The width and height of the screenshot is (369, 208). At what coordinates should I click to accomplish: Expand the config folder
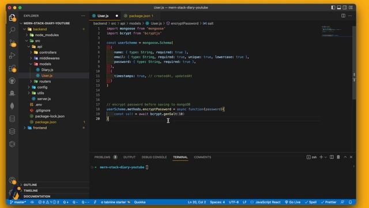[54, 87]
